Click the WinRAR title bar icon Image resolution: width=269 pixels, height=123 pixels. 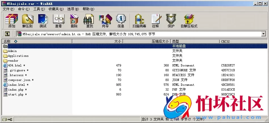[x=4, y=4]
